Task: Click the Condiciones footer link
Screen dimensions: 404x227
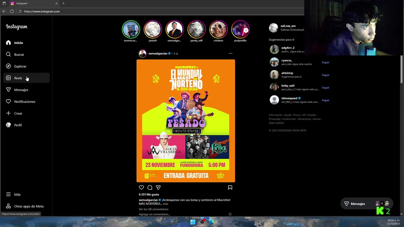Action: click(x=289, y=119)
